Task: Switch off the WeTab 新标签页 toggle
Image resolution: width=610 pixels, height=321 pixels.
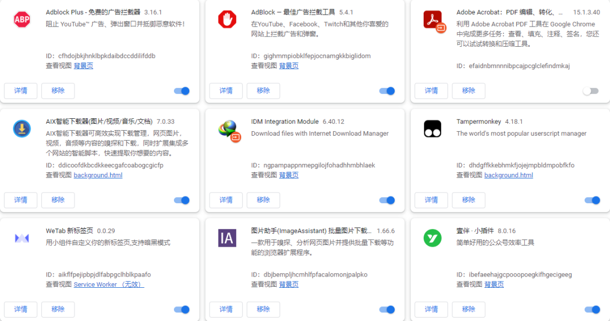Action: [182, 310]
